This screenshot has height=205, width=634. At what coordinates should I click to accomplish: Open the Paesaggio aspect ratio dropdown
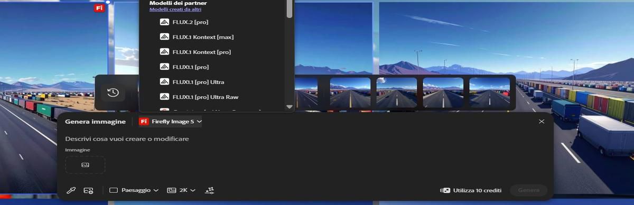click(134, 190)
